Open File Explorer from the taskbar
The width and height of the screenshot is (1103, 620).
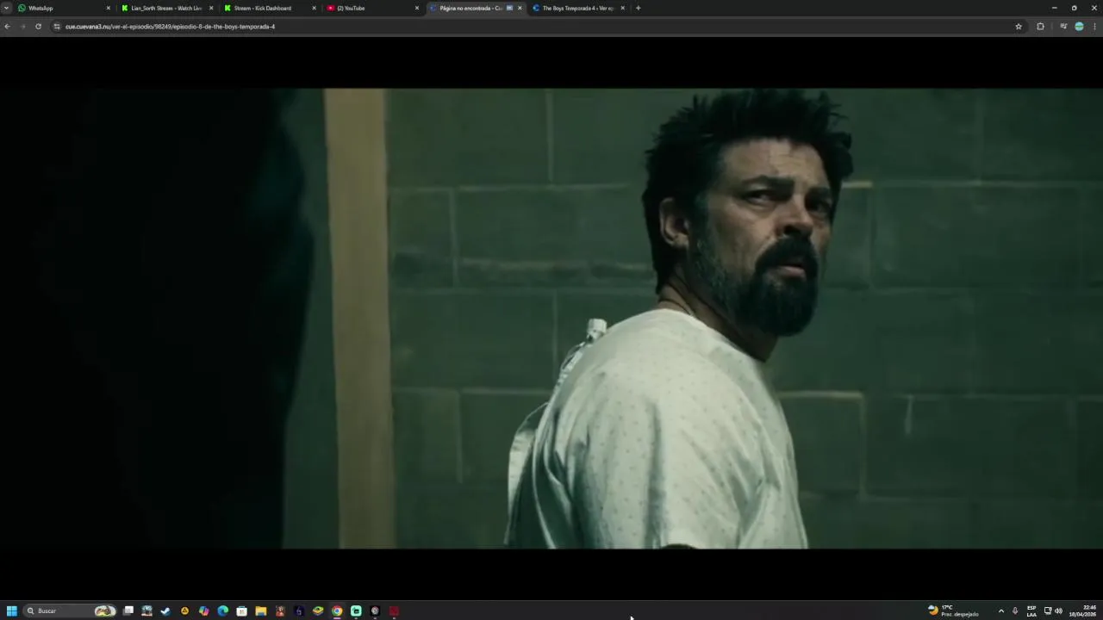[260, 611]
